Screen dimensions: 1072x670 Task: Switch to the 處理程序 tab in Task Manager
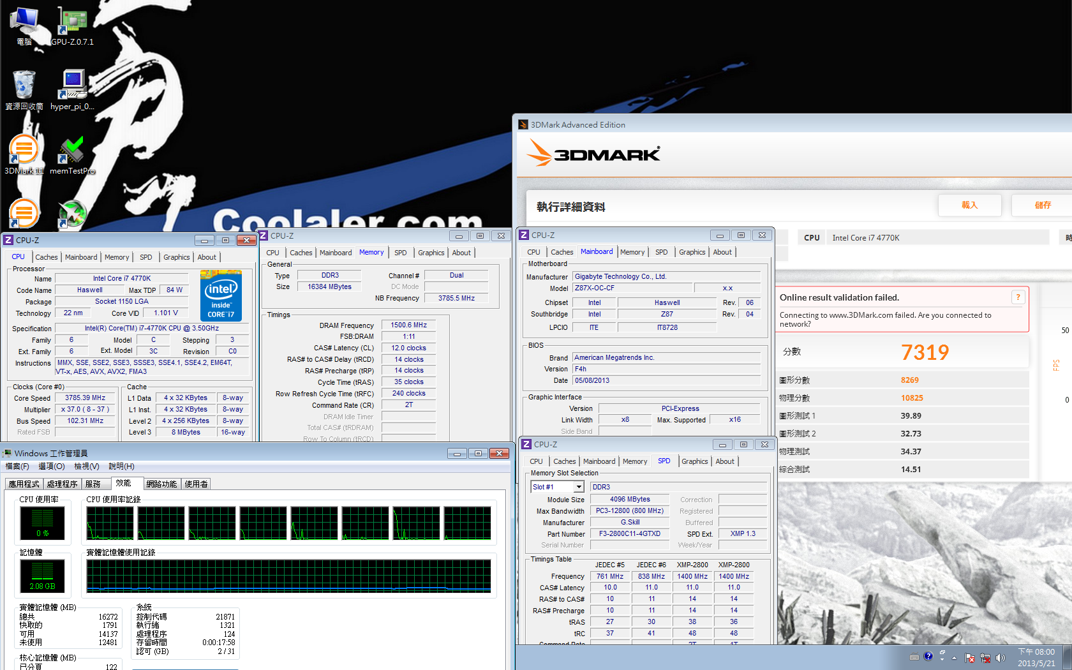[x=63, y=484]
